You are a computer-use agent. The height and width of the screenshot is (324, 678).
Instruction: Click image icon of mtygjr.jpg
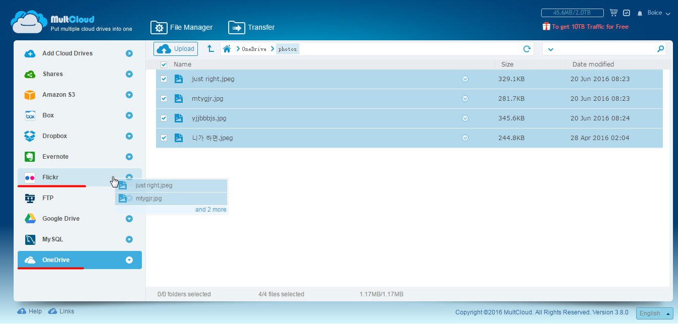[x=178, y=98]
